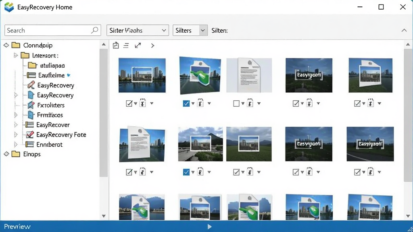Viewport: 413px width, 232px height.
Task: Click into the Search input field
Action: (x=53, y=30)
